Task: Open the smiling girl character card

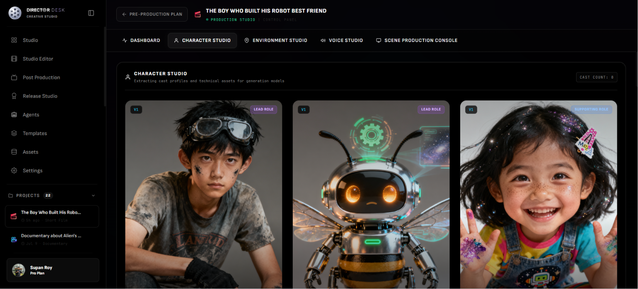Action: pyautogui.click(x=539, y=195)
